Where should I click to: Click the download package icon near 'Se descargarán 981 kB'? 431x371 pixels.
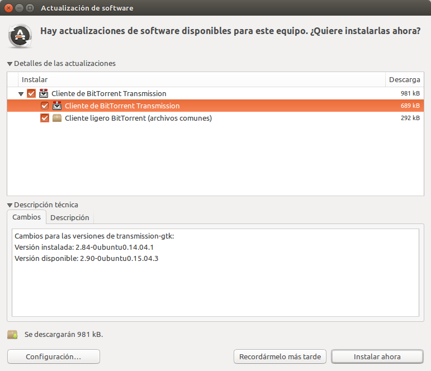coord(12,335)
